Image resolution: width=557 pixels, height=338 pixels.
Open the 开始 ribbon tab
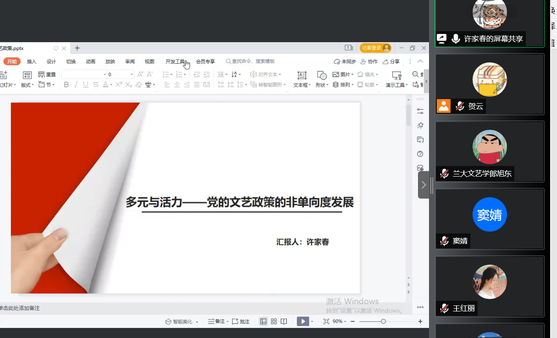[12, 61]
